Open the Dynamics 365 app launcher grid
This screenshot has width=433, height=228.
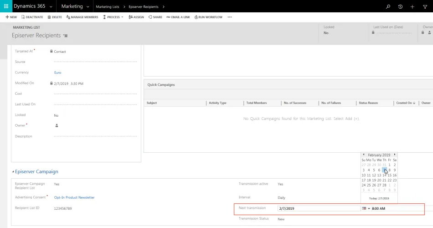click(6, 6)
